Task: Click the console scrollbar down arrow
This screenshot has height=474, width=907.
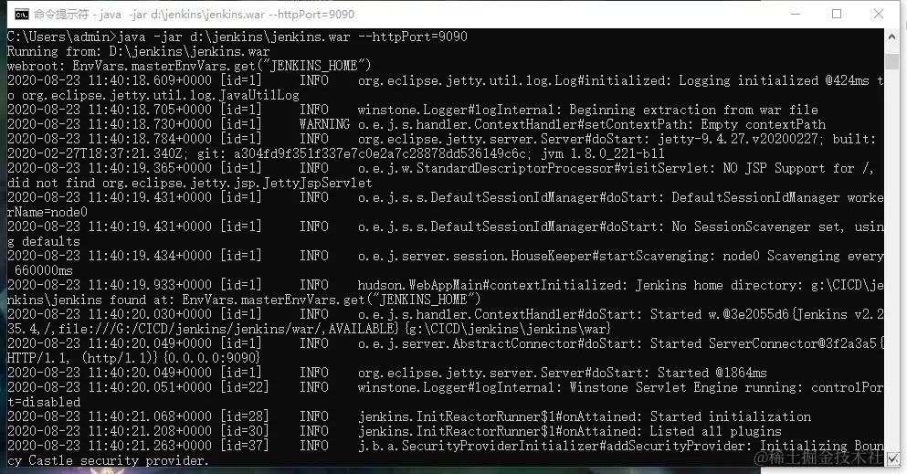Action: tap(891, 458)
